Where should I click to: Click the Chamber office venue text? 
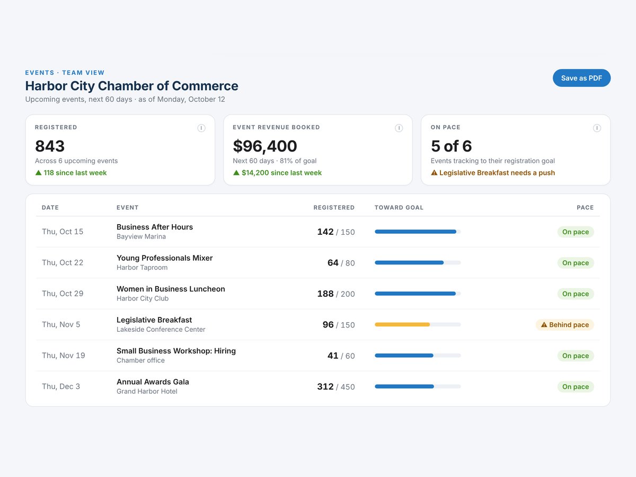click(140, 360)
